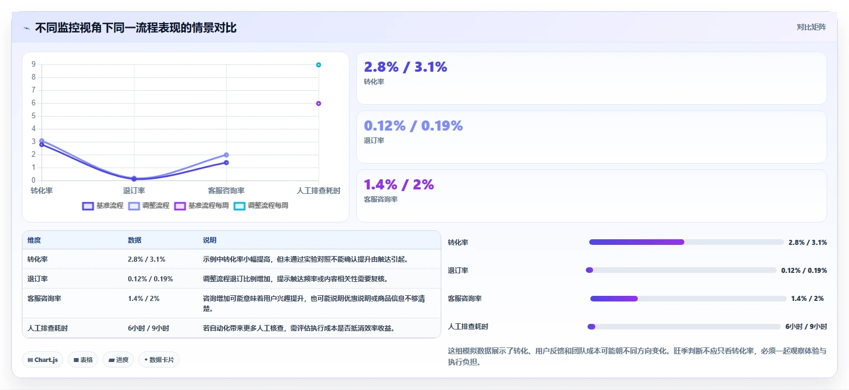Toggle the 调整流程每周 legend item
The width and height of the screenshot is (849, 390).
click(x=261, y=206)
